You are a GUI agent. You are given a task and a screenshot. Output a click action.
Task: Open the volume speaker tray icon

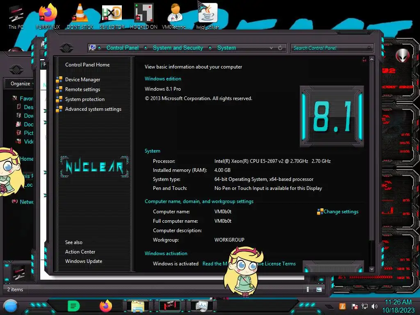coord(374,306)
